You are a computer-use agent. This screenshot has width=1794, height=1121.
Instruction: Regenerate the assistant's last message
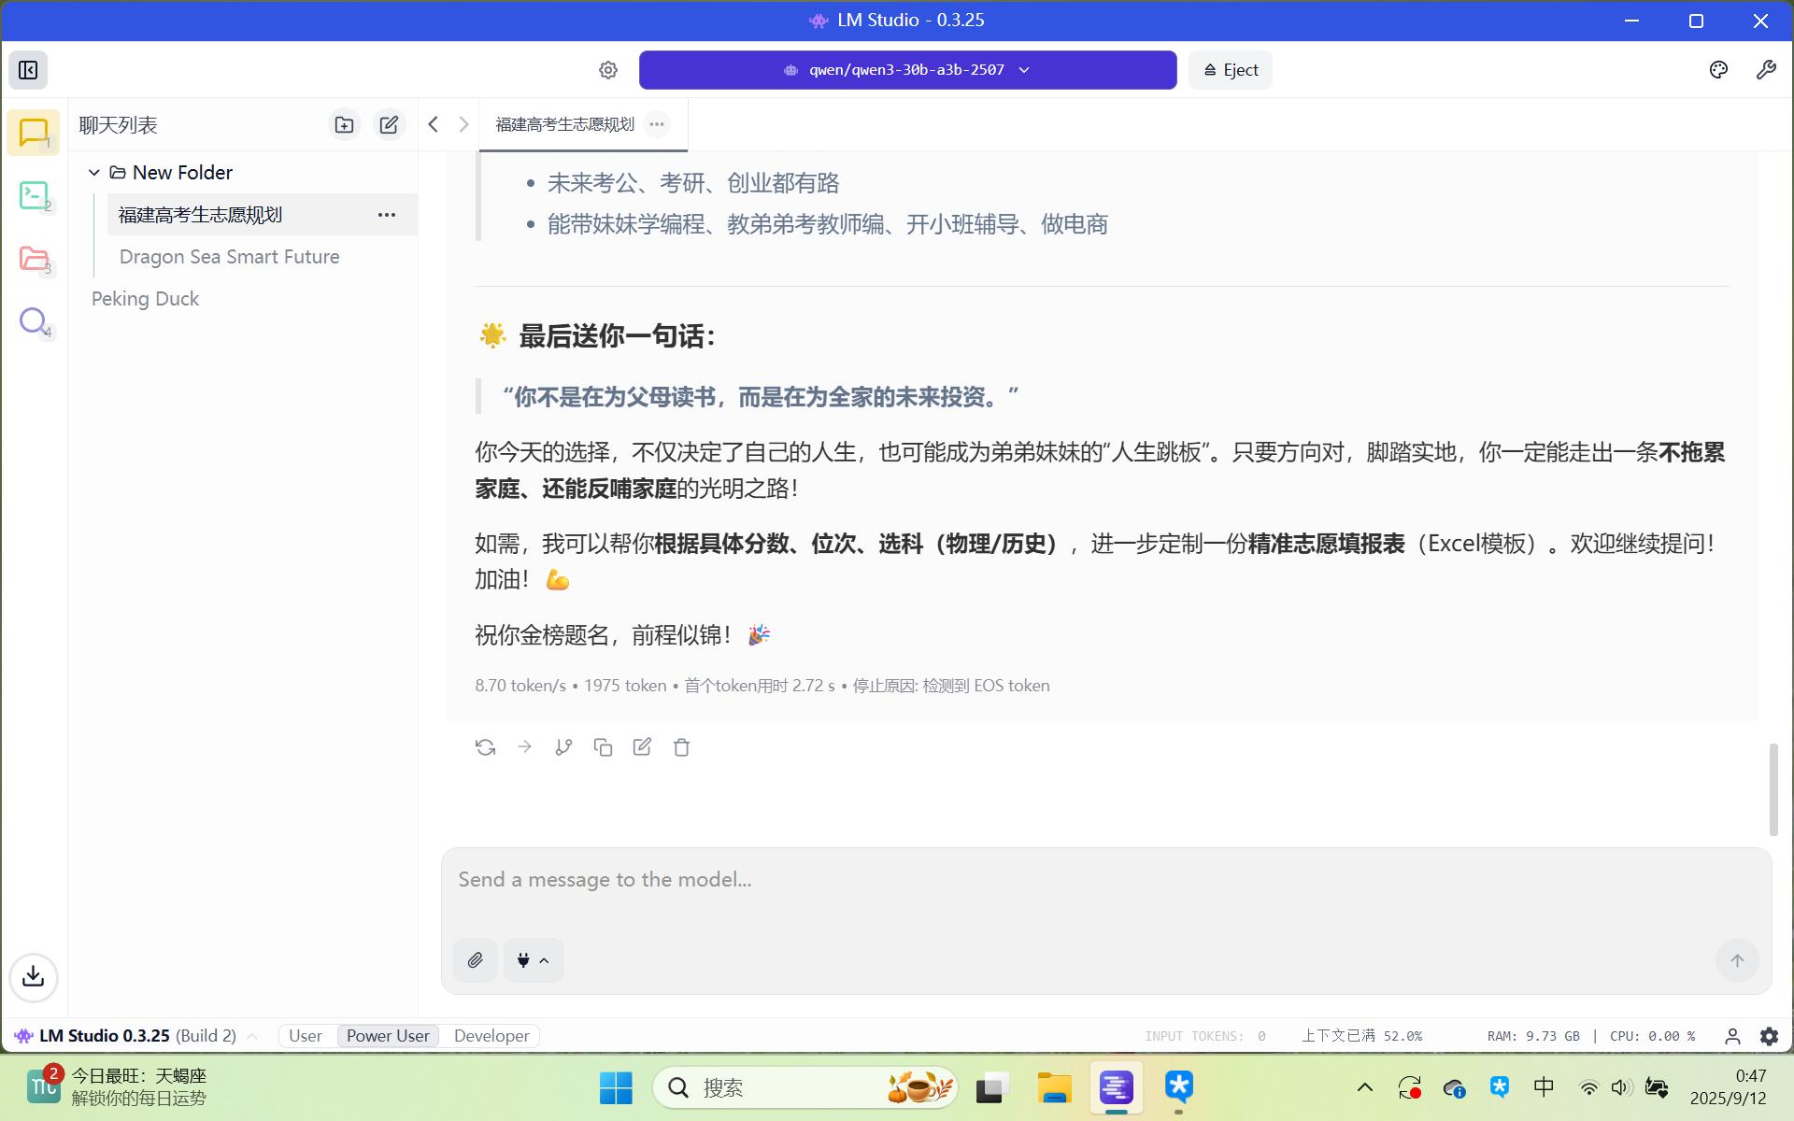pos(485,747)
